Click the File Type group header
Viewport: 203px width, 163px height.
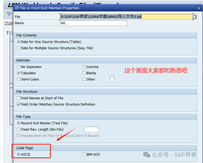coord(105,117)
